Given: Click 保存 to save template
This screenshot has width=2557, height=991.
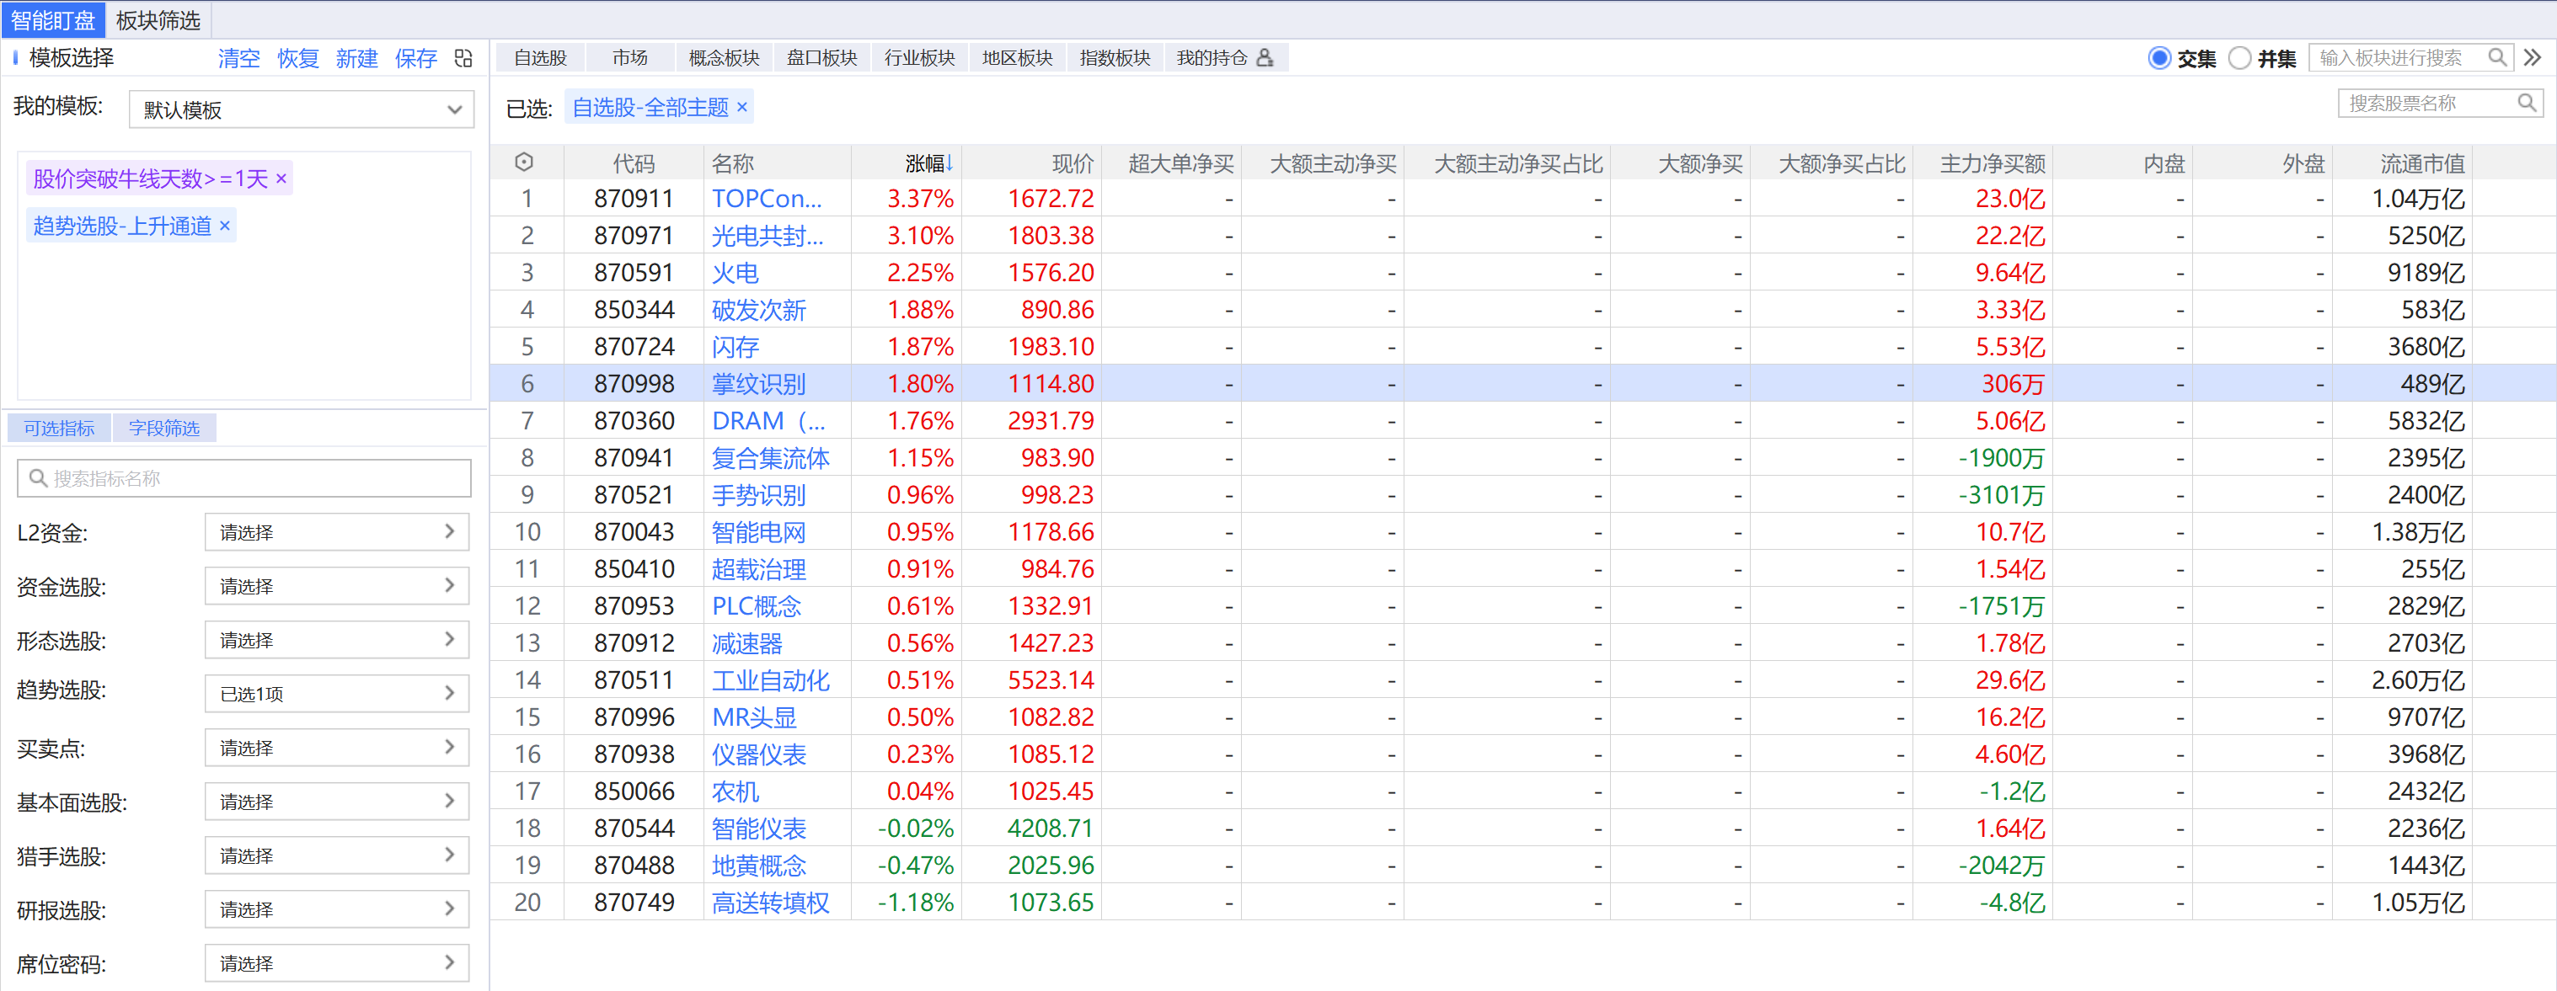Looking at the screenshot, I should pos(415,59).
